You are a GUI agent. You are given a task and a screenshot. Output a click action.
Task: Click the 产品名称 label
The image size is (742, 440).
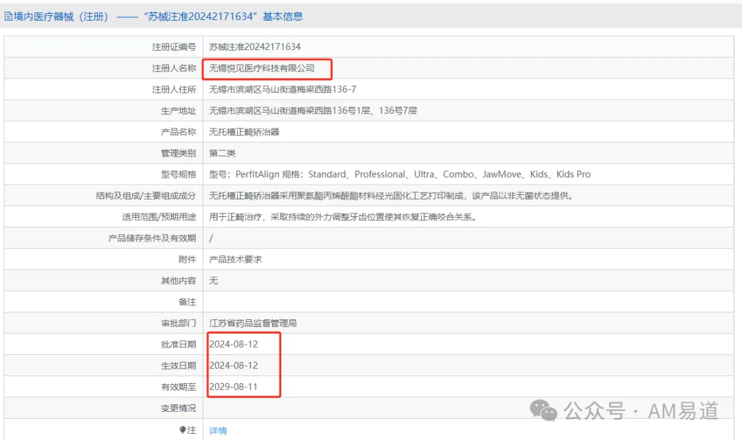179,132
